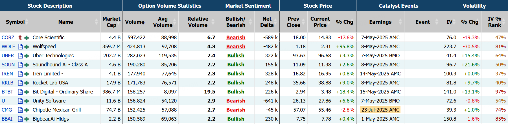Sort the table by the Name column
The height and width of the screenshot is (124, 508).
pyautogui.click(x=65, y=22)
